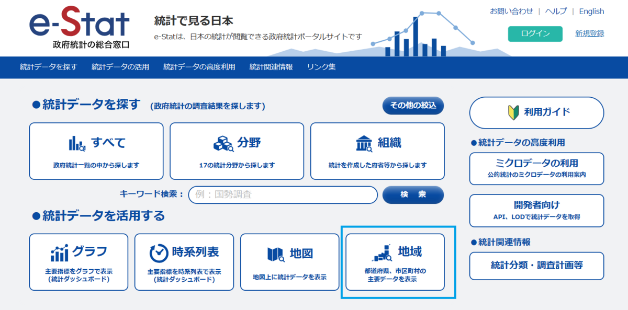This screenshot has width=628, height=310.
Task: Select the 分野 cubes icon
Action: coord(223,143)
